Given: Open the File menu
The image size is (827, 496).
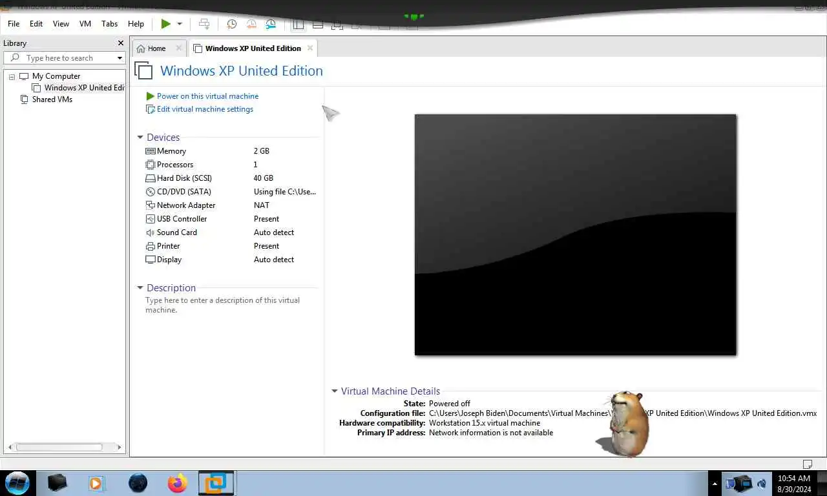Looking at the screenshot, I should coord(14,24).
